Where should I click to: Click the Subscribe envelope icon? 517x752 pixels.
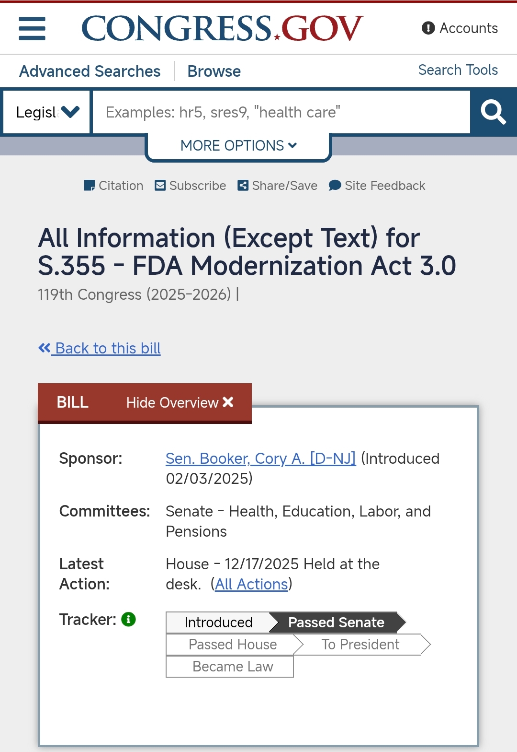pos(160,186)
